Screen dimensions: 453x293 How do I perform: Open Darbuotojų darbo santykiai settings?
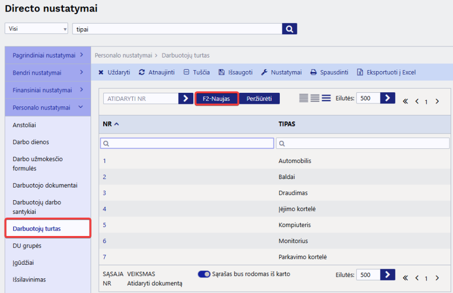tap(37, 207)
